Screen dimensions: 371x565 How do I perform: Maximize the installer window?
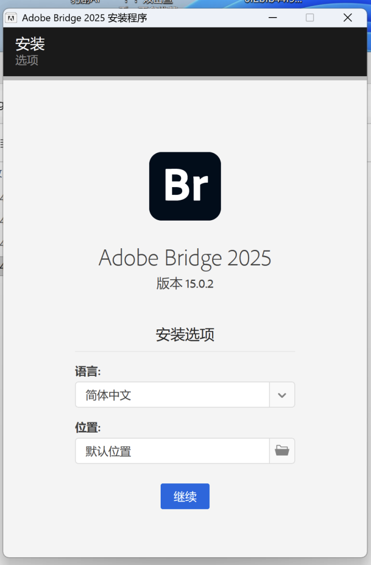[x=310, y=18]
